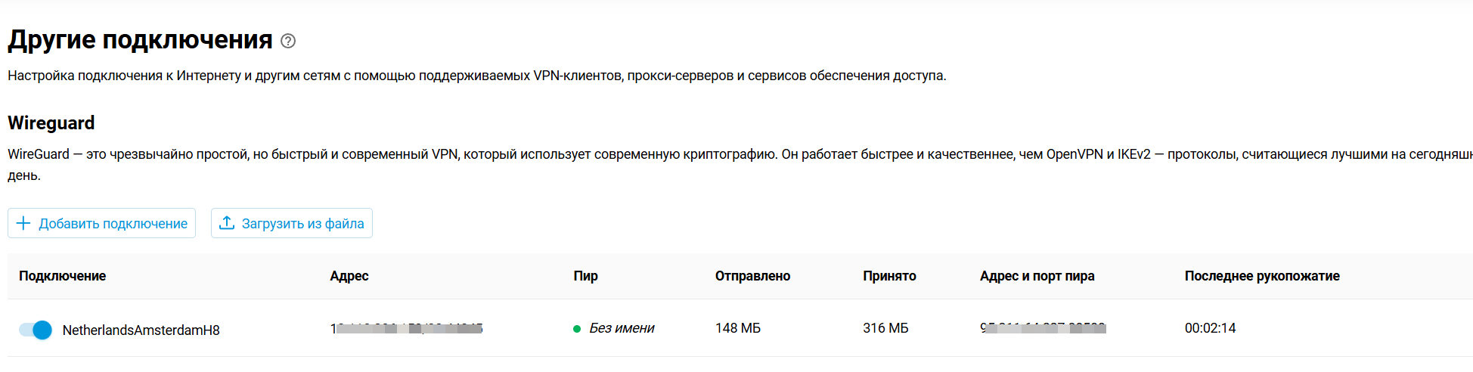Click the 316 МБ received value
The image size is (1473, 372).
885,328
